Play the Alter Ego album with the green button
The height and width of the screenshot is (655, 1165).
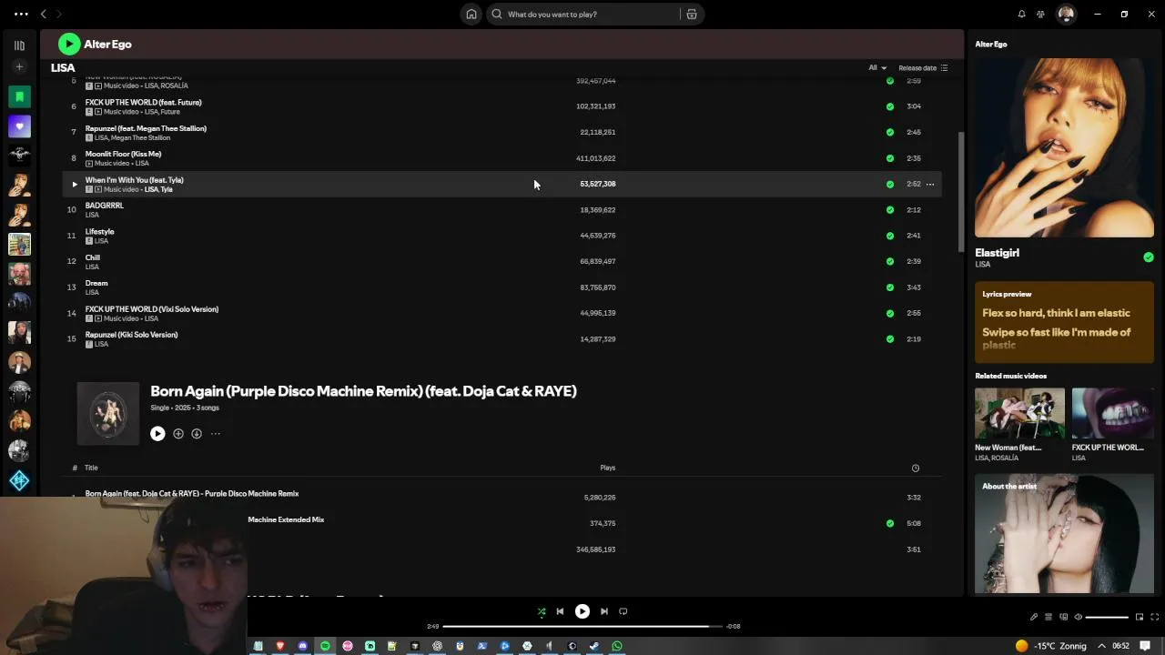(x=69, y=44)
